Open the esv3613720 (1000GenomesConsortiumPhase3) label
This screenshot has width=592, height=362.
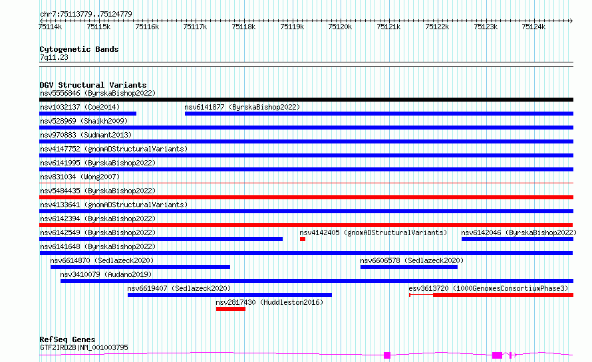pyautogui.click(x=488, y=288)
